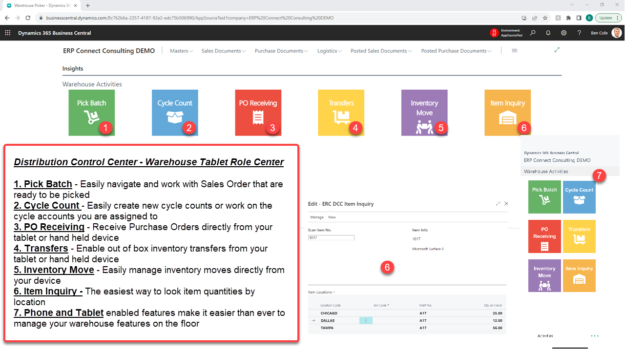
Task: Open the phone preview's three-dot more menu
Action: [594, 336]
